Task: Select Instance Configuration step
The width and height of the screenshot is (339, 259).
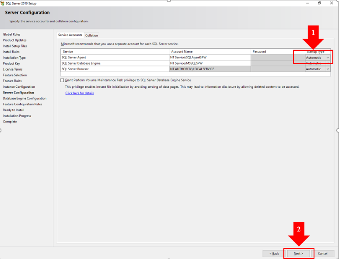Action: tap(19, 87)
